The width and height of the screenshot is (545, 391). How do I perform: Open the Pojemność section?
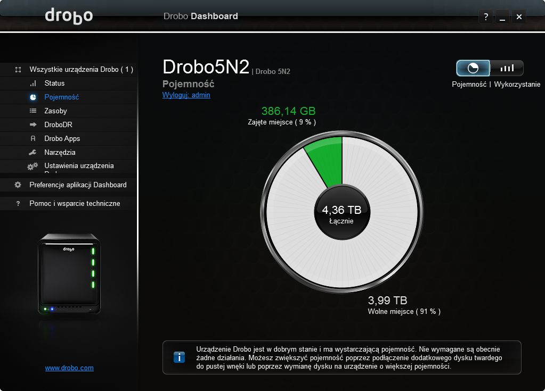(69, 97)
